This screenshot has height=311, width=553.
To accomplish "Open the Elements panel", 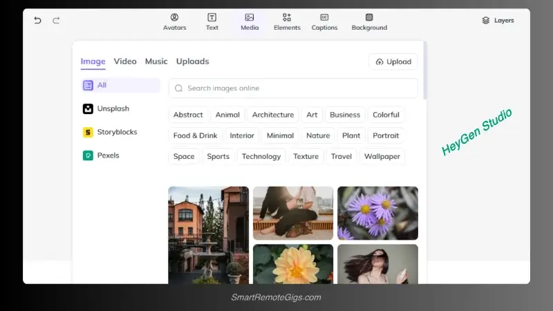I will [287, 22].
